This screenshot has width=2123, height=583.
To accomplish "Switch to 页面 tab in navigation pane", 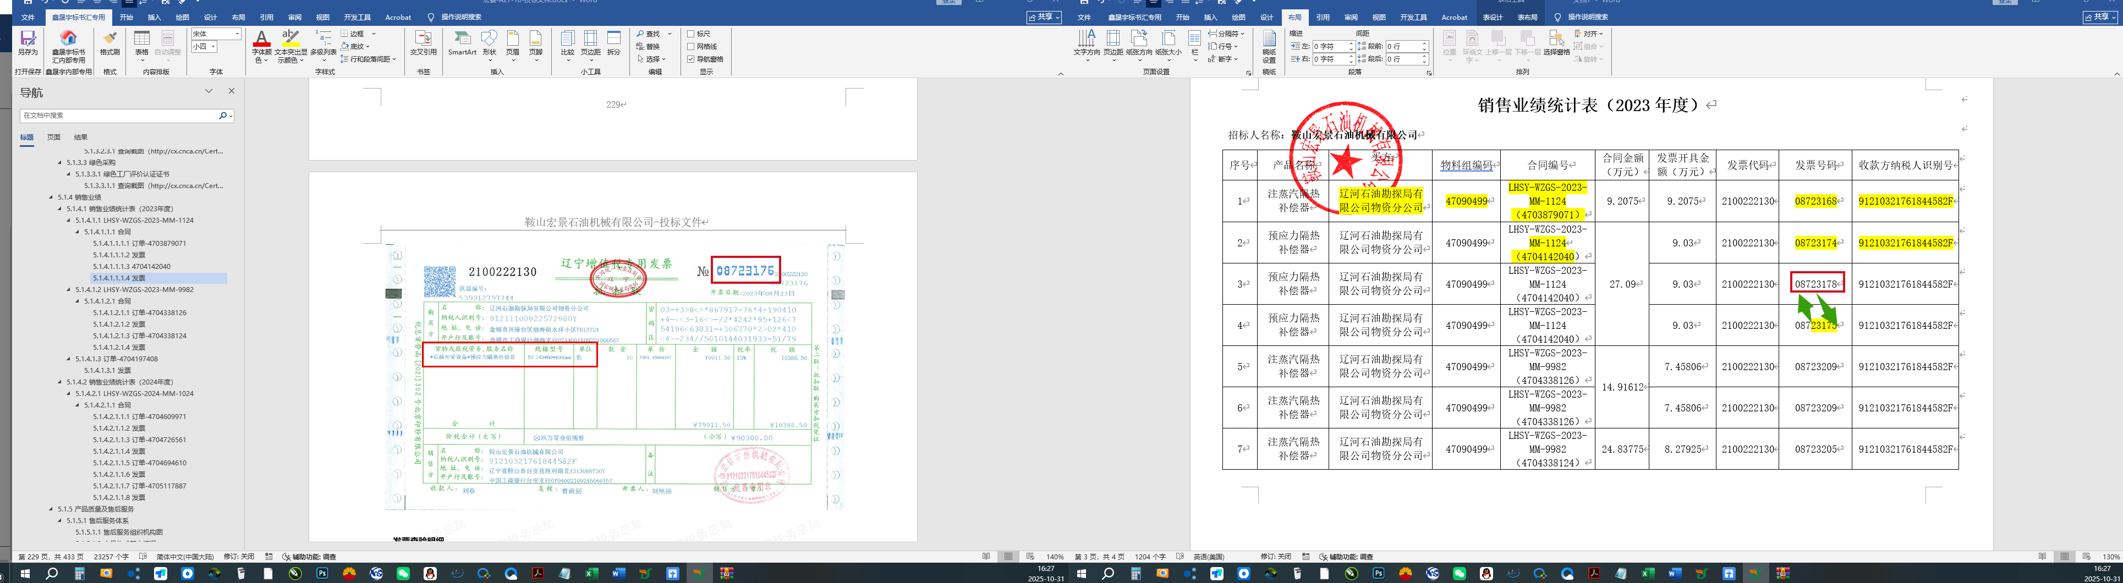I will point(53,137).
